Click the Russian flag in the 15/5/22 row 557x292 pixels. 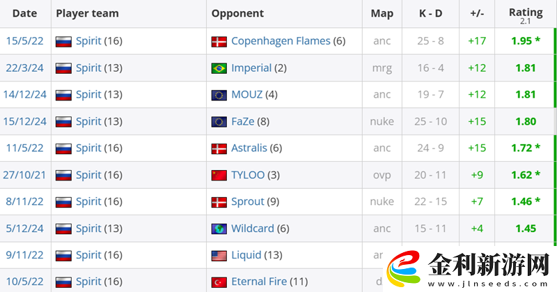pos(63,41)
